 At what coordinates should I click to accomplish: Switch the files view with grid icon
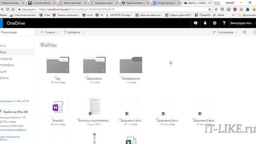(x=244, y=32)
